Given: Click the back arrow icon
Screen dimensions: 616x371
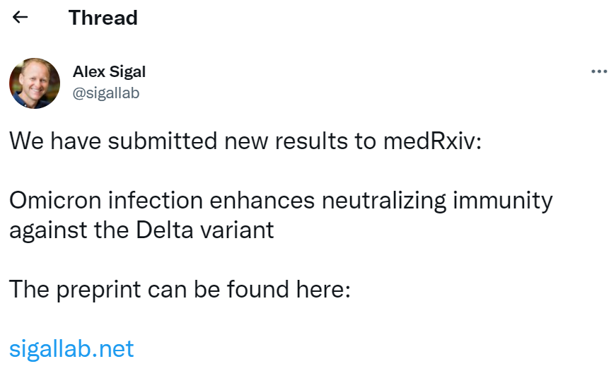Looking at the screenshot, I should tap(21, 18).
